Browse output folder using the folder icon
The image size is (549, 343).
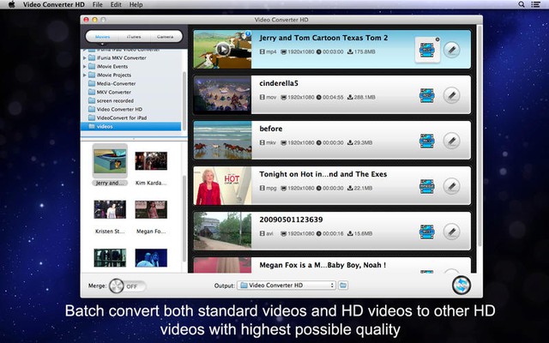[343, 285]
